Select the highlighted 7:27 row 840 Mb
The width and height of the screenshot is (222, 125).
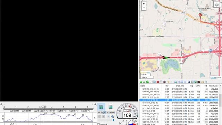click(179, 100)
